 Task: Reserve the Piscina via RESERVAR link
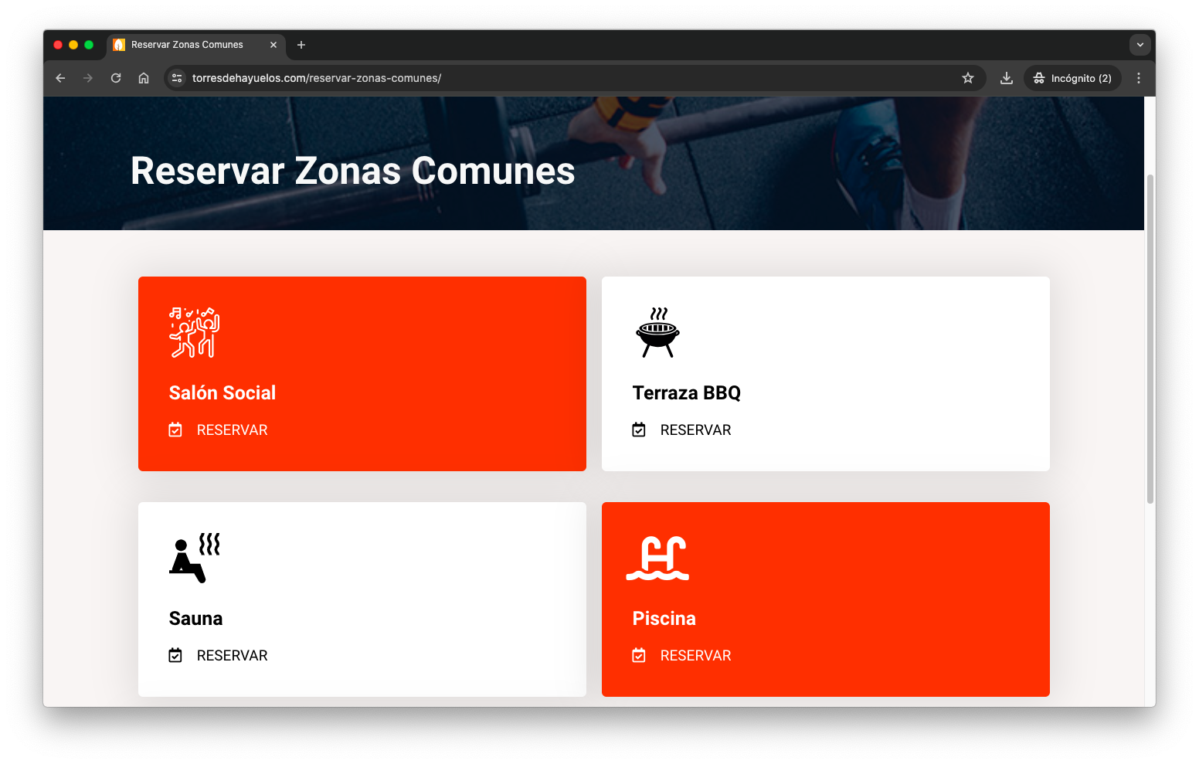pos(695,655)
